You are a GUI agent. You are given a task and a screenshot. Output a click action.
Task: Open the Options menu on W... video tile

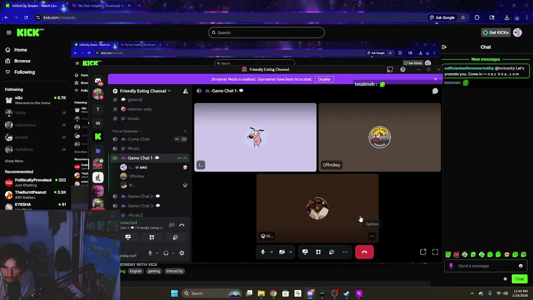pos(372,236)
